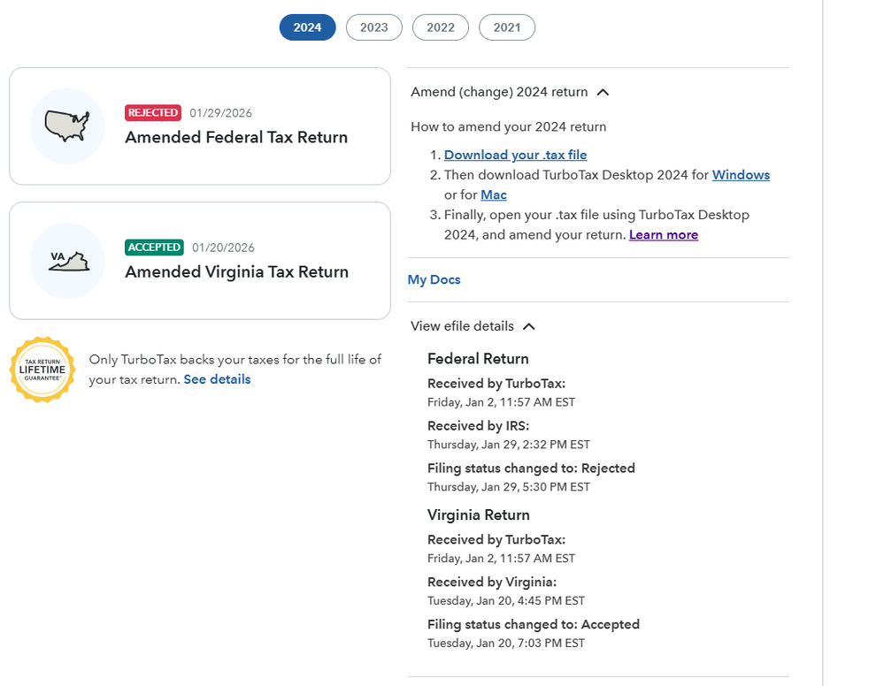Open Download your .tax file link
The image size is (884, 686).
click(x=515, y=155)
